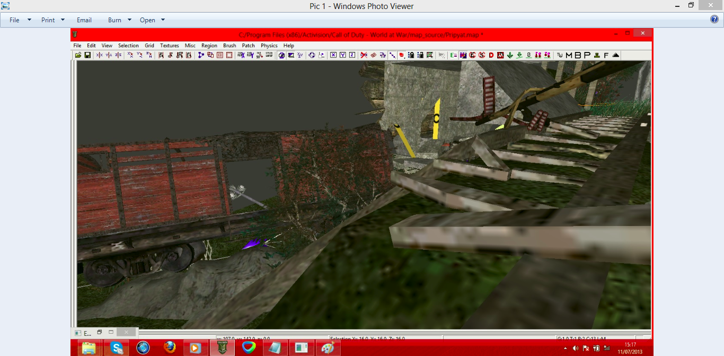724x356 pixels.
Task: Click the flip Z-axis icon
Action: pyautogui.click(x=118, y=55)
